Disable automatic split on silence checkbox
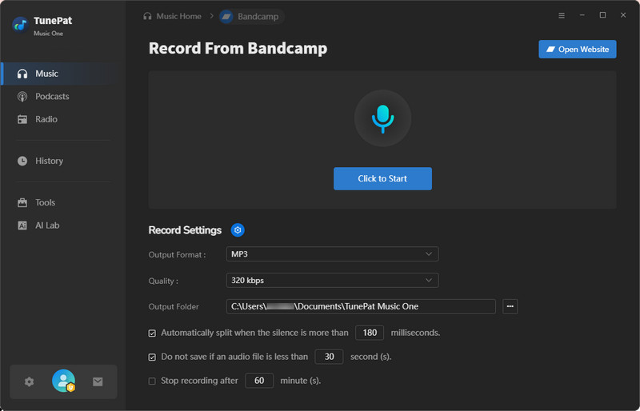The image size is (640, 411). point(153,333)
